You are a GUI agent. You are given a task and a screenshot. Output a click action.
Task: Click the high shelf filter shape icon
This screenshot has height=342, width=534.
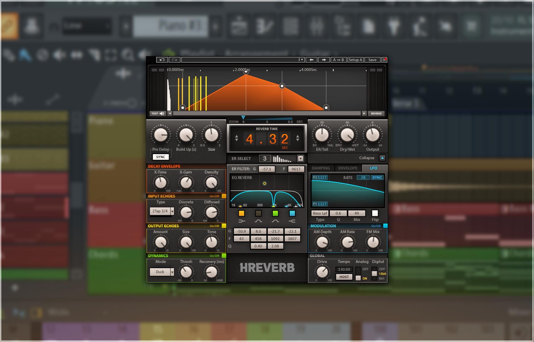pyautogui.click(x=292, y=221)
